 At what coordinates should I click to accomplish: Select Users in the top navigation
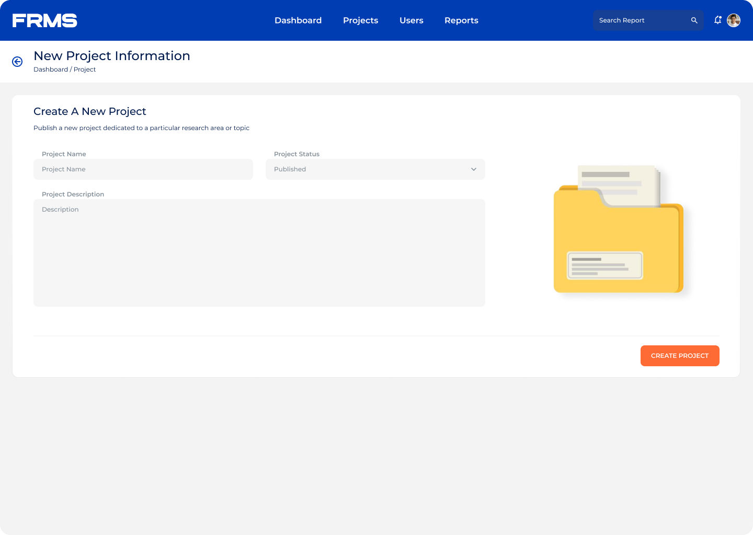point(411,20)
